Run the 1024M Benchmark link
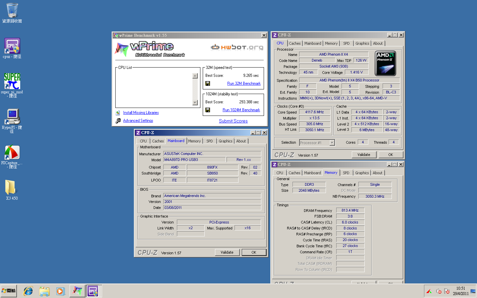 241,110
